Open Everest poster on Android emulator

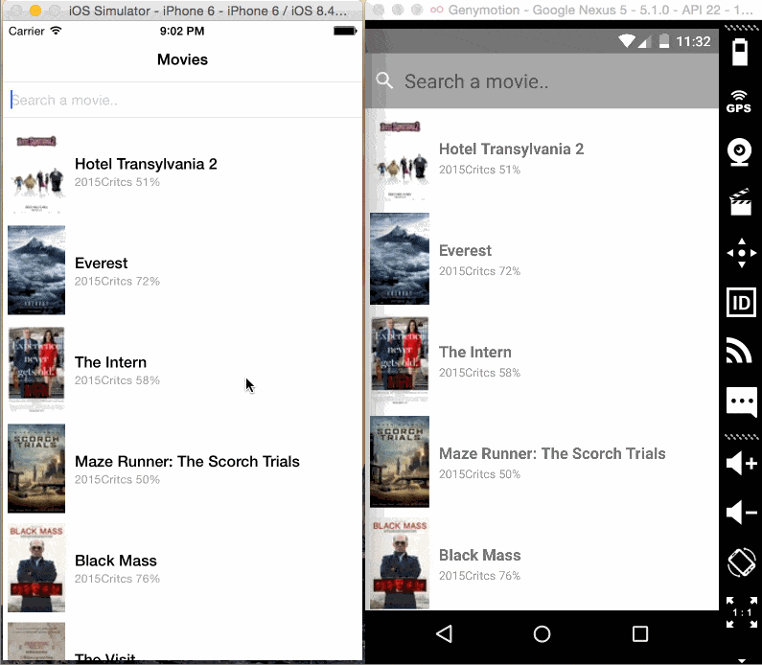400,259
